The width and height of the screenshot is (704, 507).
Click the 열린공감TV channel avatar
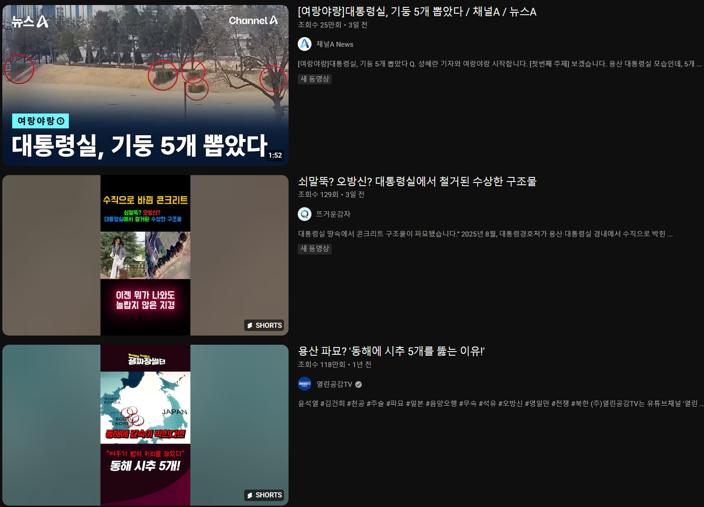(x=304, y=384)
